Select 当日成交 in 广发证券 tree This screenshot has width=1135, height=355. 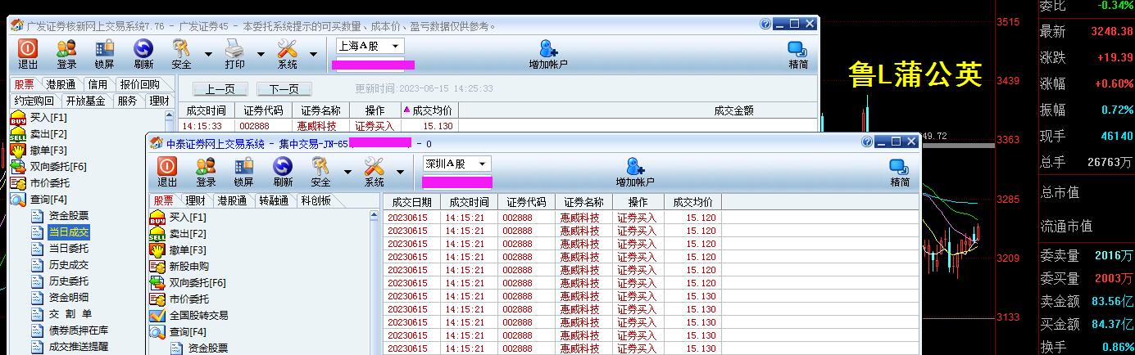(68, 232)
